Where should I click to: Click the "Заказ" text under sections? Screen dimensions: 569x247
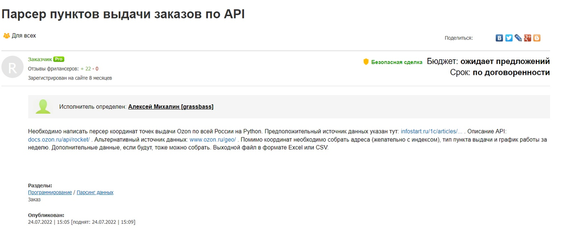point(34,200)
